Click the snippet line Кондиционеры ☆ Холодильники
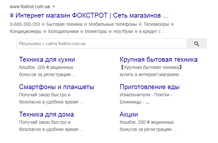 coord(88,32)
